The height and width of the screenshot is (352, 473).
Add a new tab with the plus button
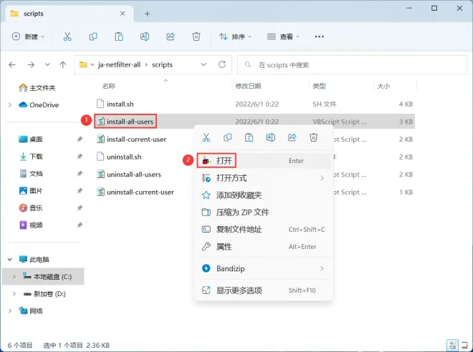coord(147,14)
